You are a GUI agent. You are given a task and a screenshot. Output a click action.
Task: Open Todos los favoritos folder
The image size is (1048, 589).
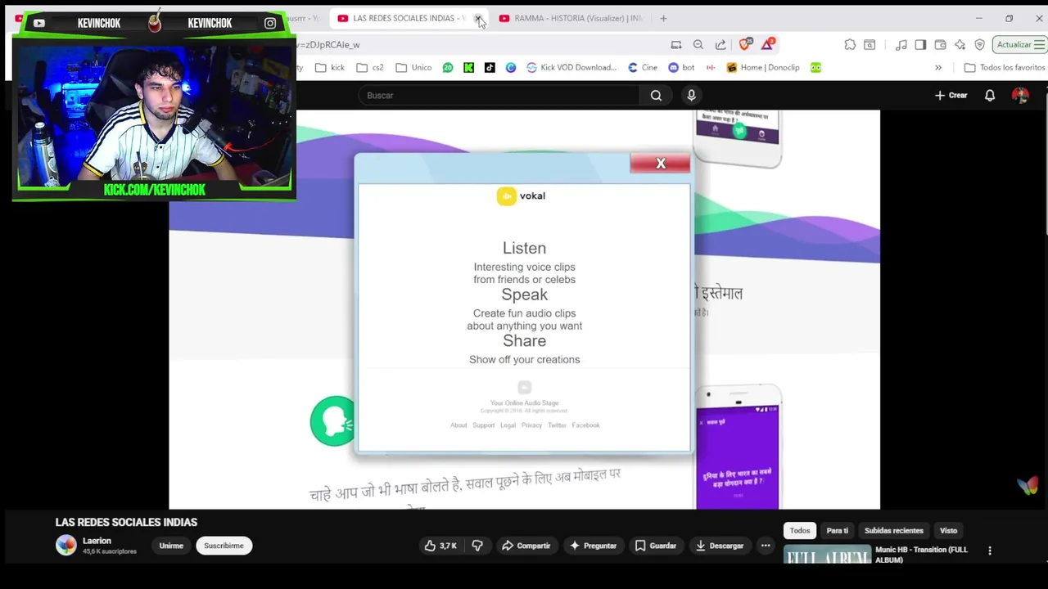(x=1005, y=68)
